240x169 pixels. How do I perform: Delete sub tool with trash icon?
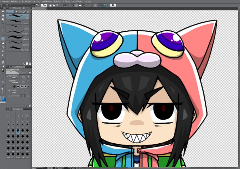(30, 64)
